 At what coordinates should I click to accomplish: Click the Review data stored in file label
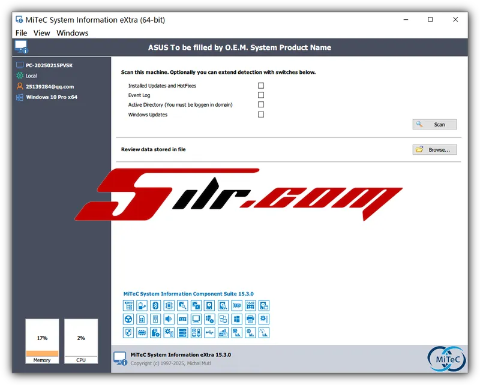pyautogui.click(x=153, y=149)
